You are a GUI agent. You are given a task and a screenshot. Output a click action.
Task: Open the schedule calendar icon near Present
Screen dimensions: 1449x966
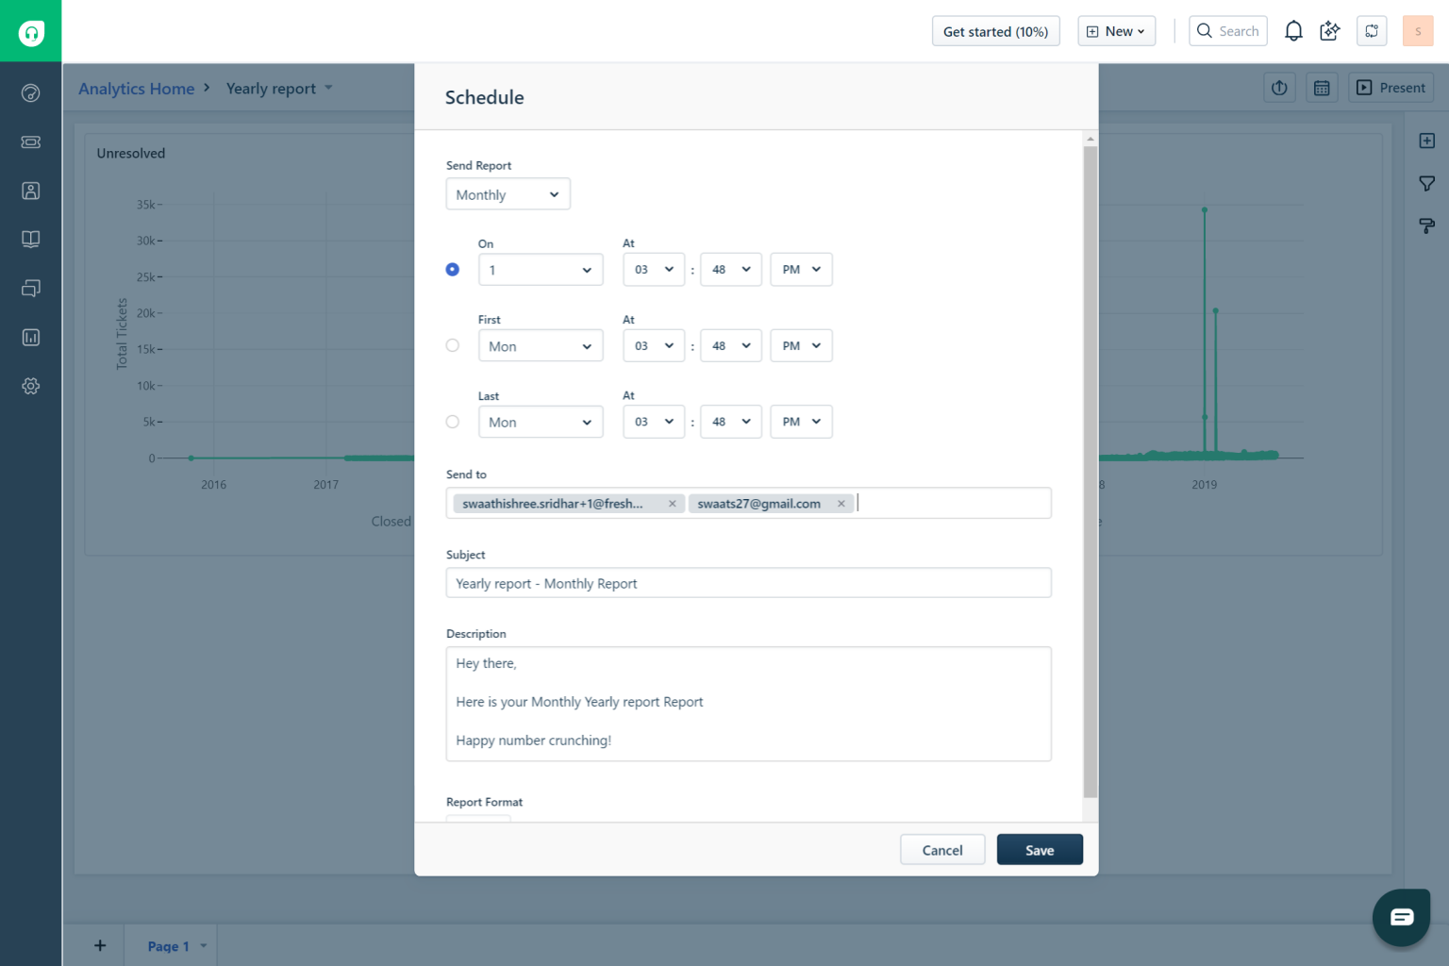(x=1322, y=87)
